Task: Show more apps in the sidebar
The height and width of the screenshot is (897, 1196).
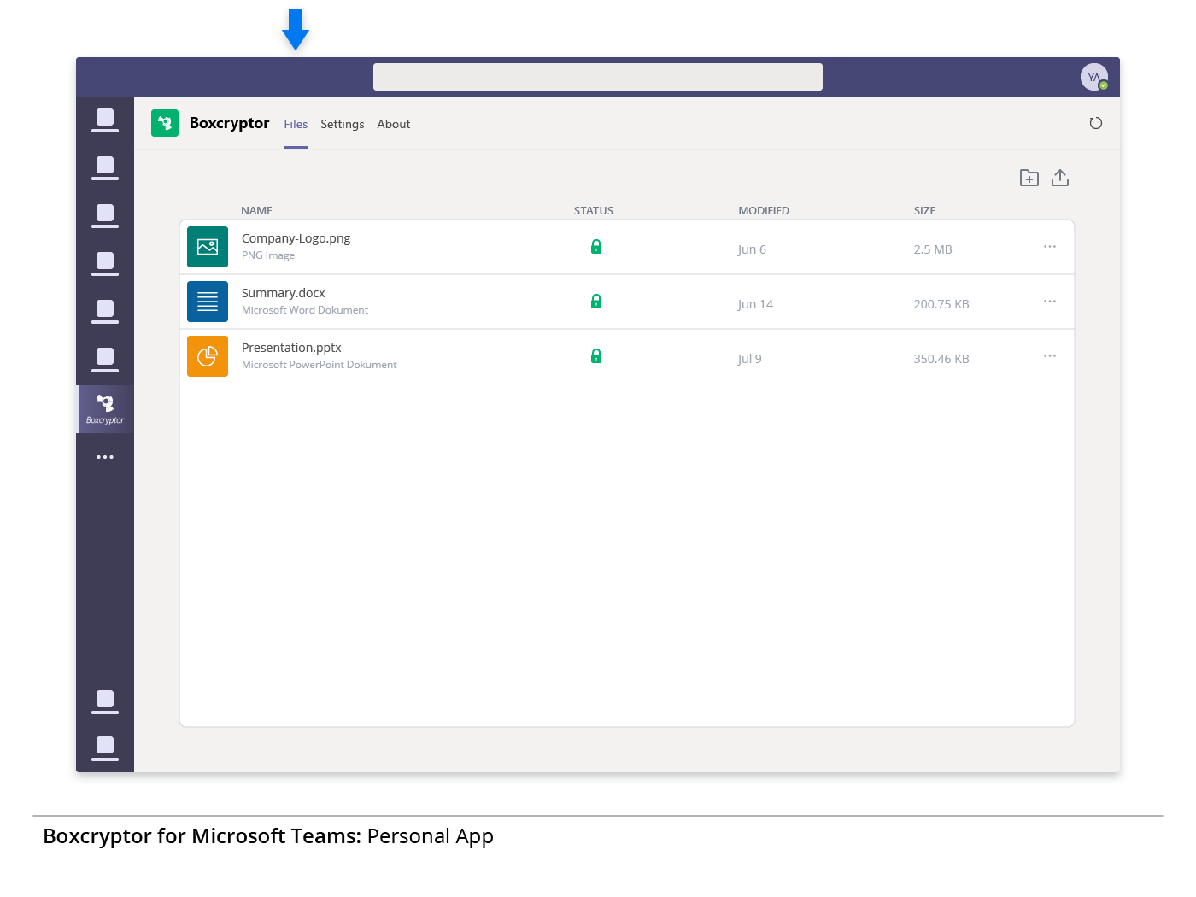Action: tap(105, 457)
